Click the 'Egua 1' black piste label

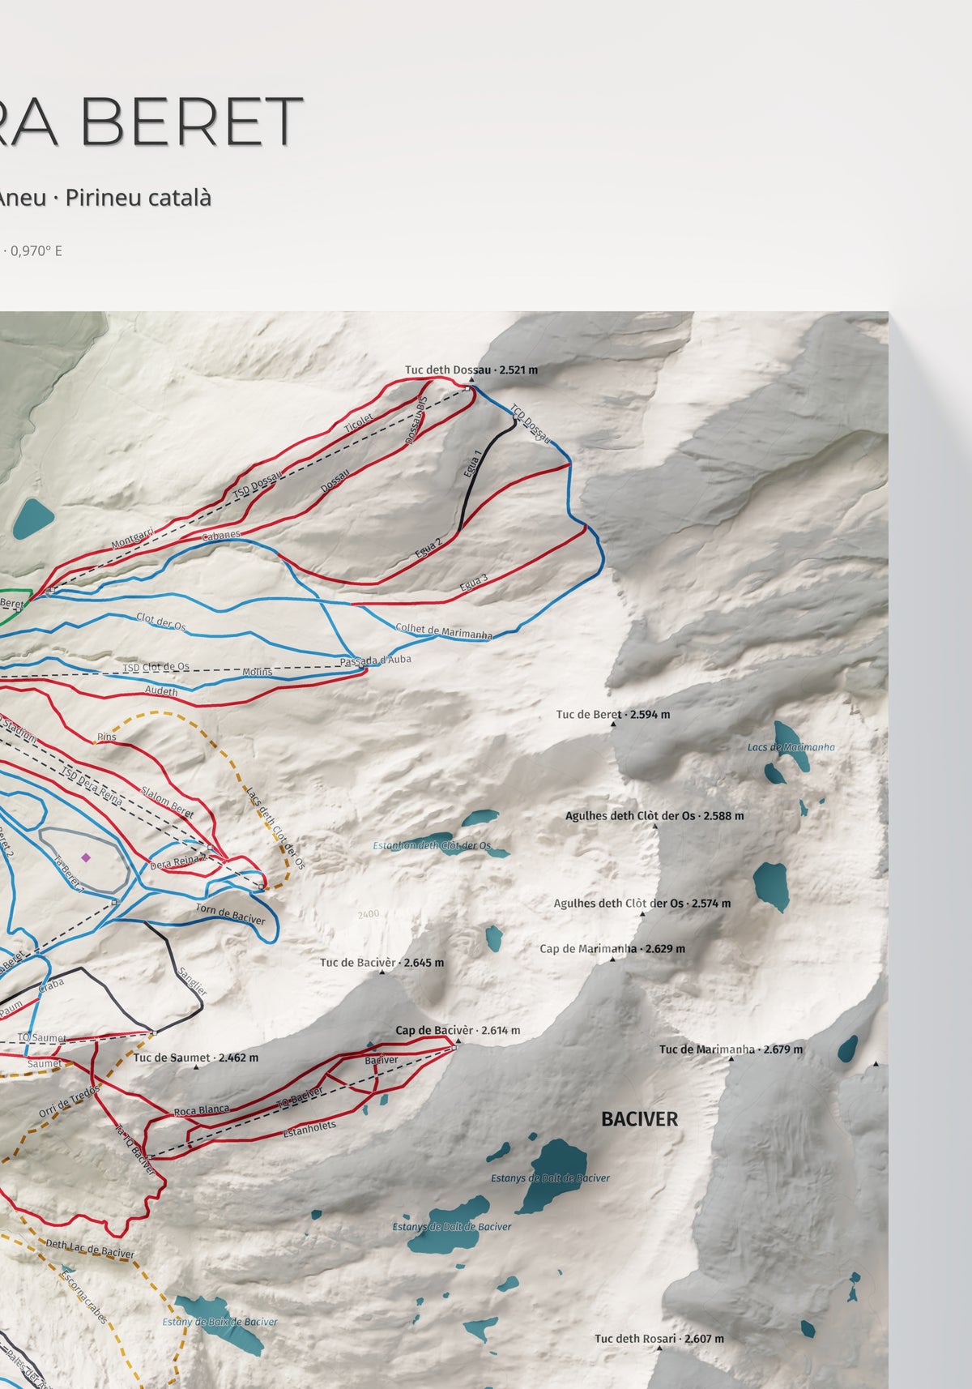click(x=474, y=463)
